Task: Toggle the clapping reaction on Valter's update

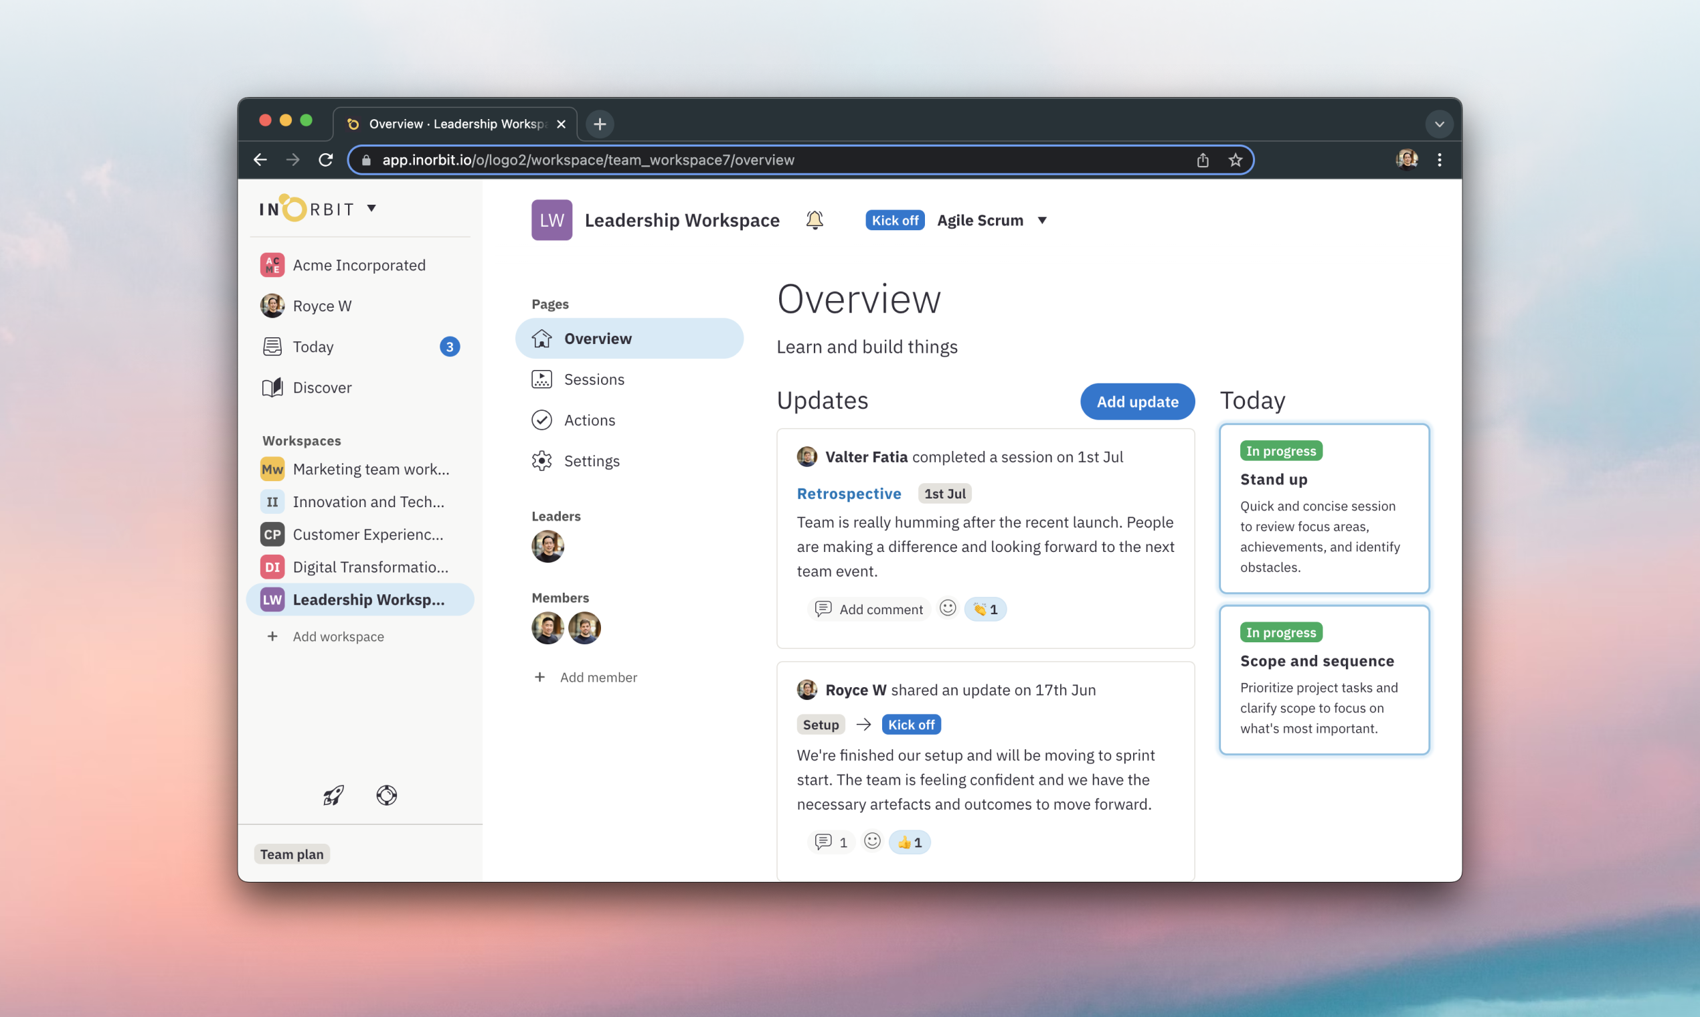Action: coord(985,610)
